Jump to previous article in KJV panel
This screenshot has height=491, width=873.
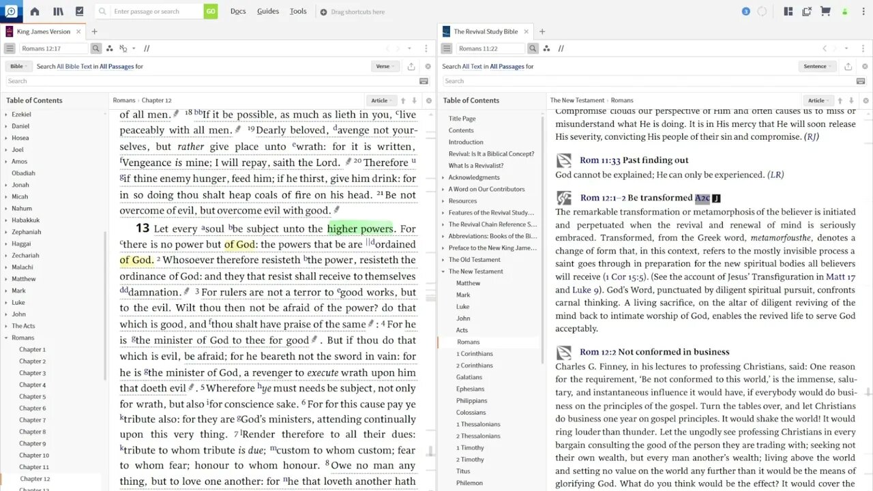tap(403, 100)
